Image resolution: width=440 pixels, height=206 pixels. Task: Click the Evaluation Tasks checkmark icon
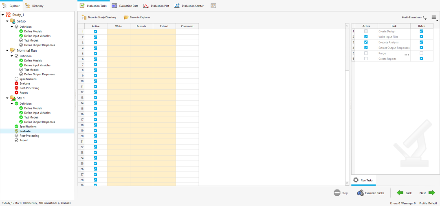82,6
